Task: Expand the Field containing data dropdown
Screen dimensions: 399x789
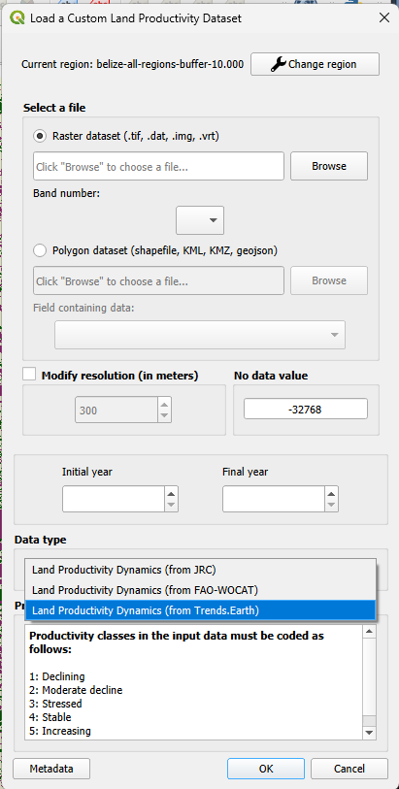Action: 200,335
